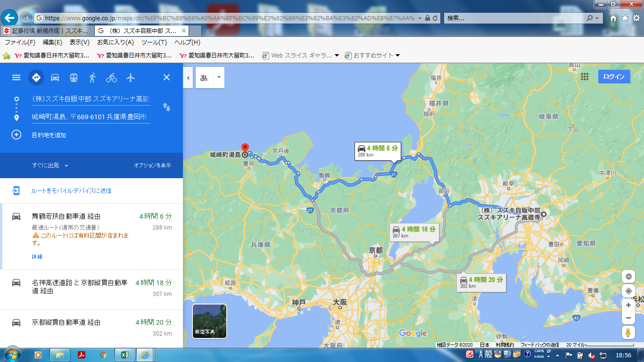644x362 pixels.
Task: Expand the Web スライス ギャラリー dropdown arrow
Action: click(x=337, y=55)
